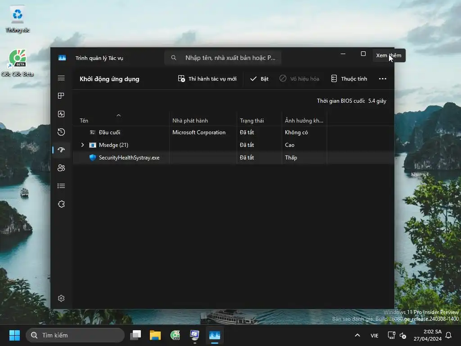The width and height of the screenshot is (461, 346).
Task: Click the VIE input language indicator
Action: (374, 336)
